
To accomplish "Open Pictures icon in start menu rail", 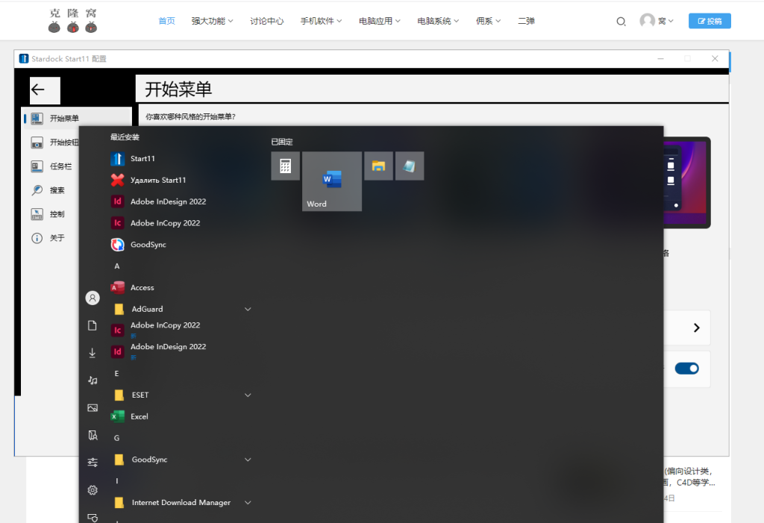I will click(93, 408).
